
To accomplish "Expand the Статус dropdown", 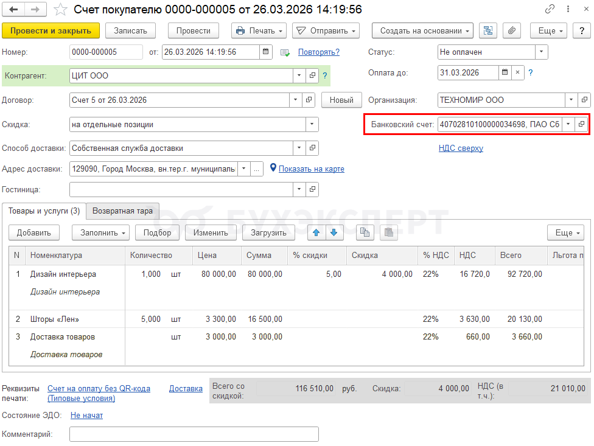I will click(541, 52).
